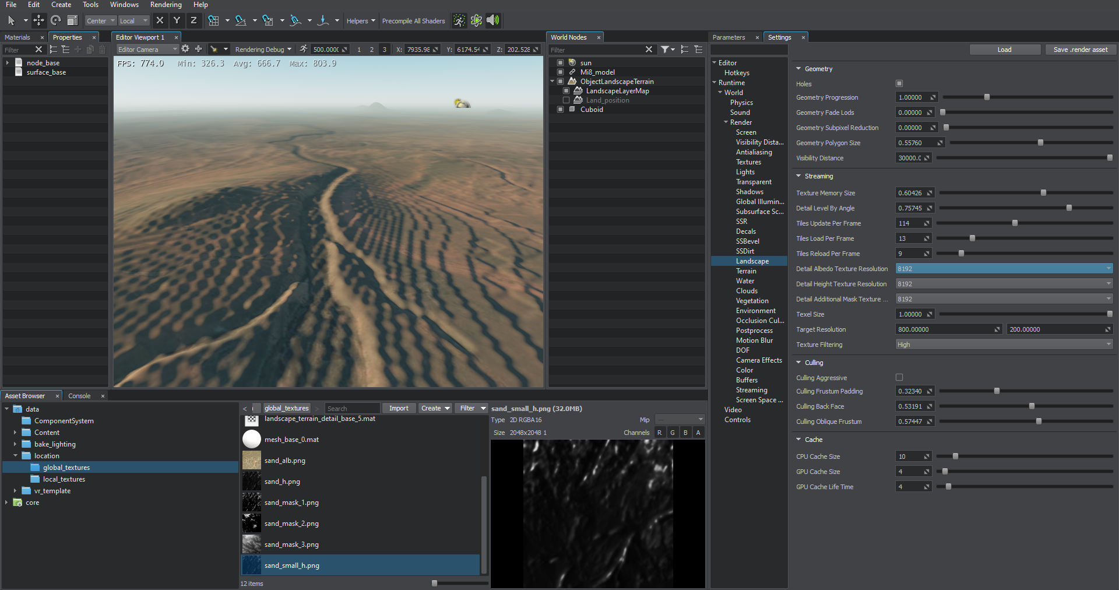Click the Load button in Settings

tap(1005, 50)
